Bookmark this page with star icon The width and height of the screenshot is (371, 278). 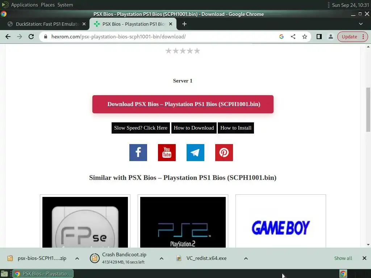coord(304,37)
